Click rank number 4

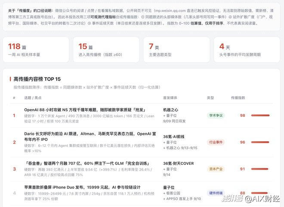click(14, 193)
